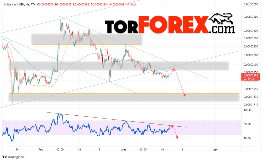The width and height of the screenshot is (263, 161).
Task: Click the TorForex bull logo icon
Action: (x=221, y=19)
